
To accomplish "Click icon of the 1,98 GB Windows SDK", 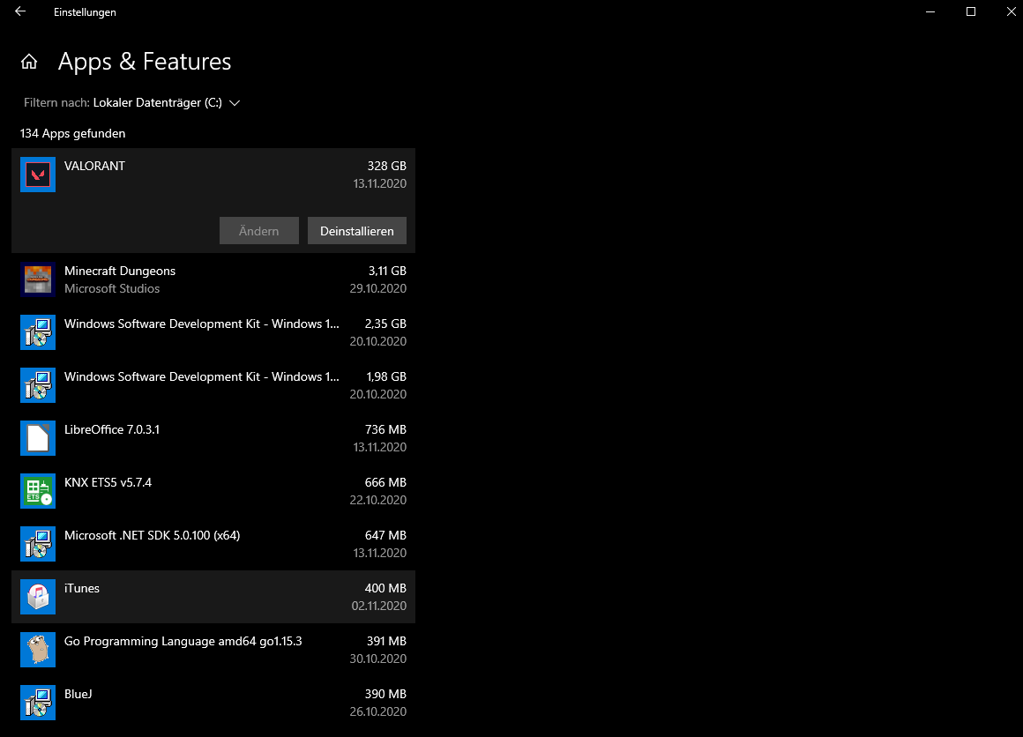I will pyautogui.click(x=38, y=385).
